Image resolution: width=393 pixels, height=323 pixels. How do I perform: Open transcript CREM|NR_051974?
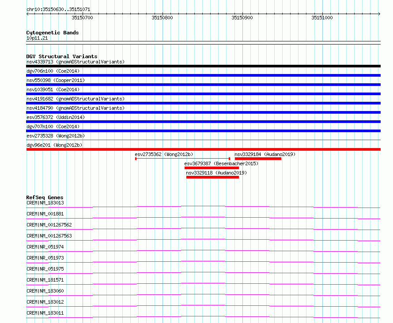point(45,247)
